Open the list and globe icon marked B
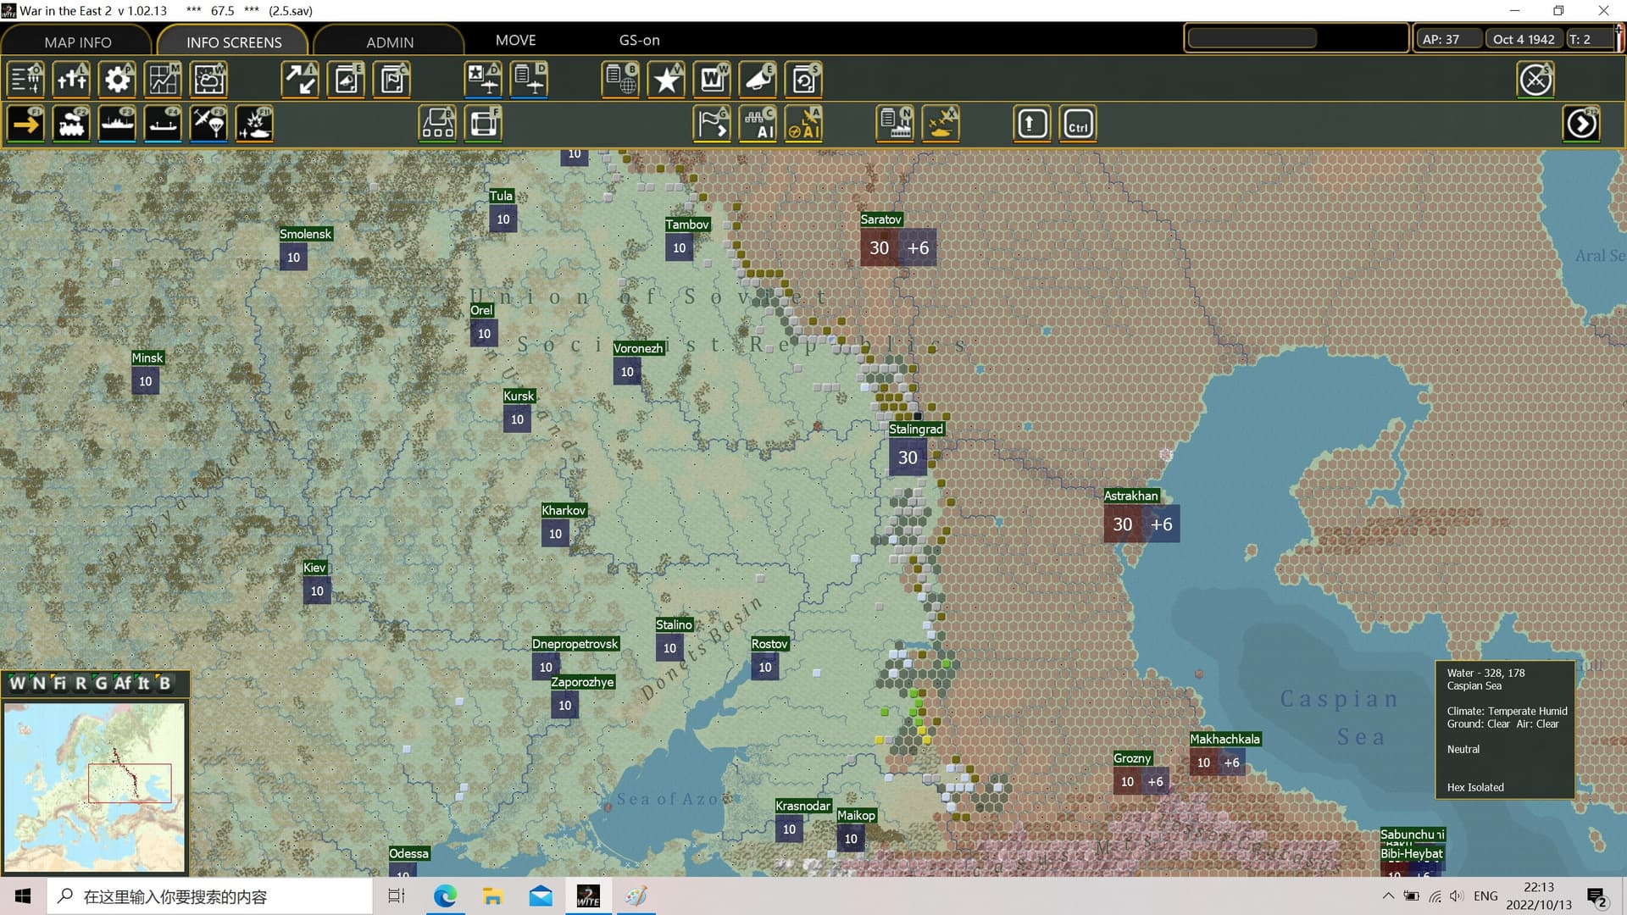Screen dimensions: 1627x915 621,80
